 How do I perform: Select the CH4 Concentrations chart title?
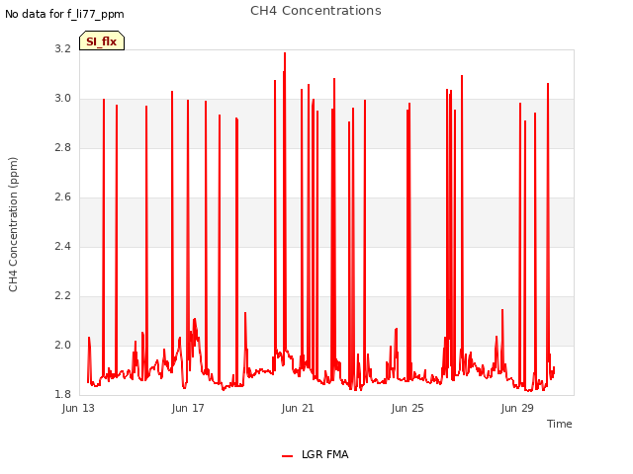tap(316, 11)
